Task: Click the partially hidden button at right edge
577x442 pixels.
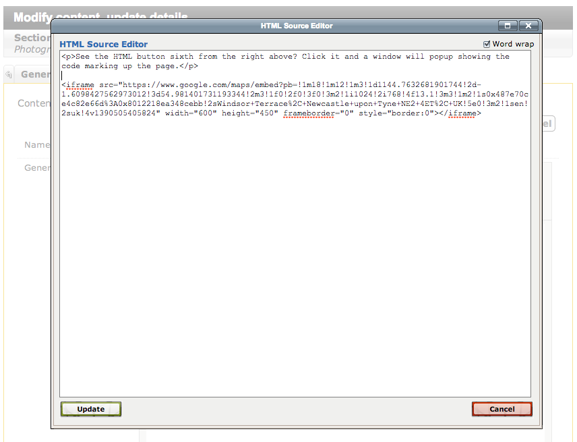Action: pyautogui.click(x=549, y=124)
